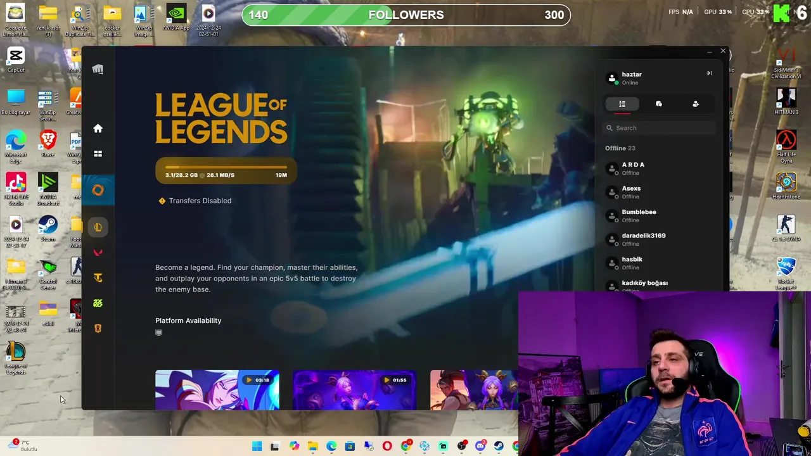The width and height of the screenshot is (811, 456).
Task: Click the League of Legends download progress bar
Action: 226,171
